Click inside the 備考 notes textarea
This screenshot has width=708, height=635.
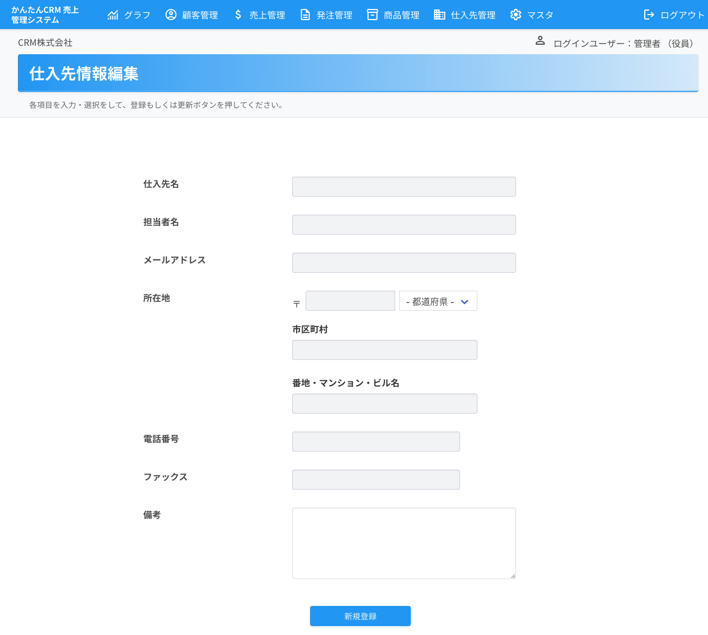404,543
